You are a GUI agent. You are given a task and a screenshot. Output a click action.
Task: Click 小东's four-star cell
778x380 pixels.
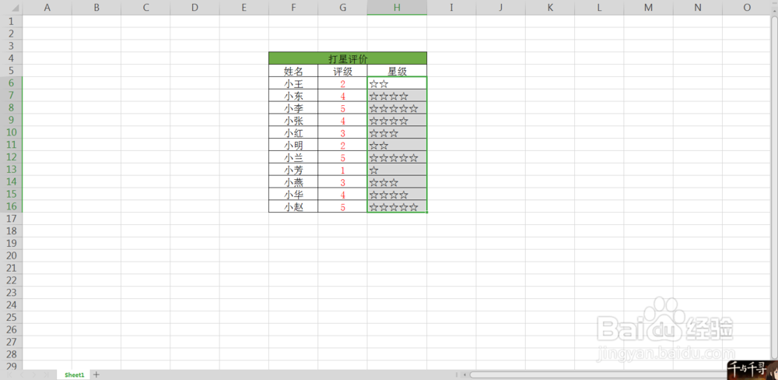point(398,96)
